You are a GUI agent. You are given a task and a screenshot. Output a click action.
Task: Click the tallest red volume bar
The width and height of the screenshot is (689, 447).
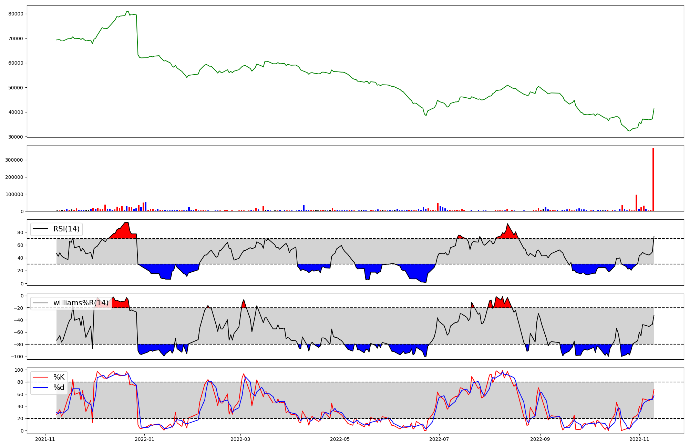[653, 179]
